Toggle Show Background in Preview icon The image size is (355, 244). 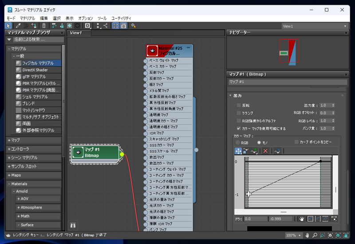[77, 26]
